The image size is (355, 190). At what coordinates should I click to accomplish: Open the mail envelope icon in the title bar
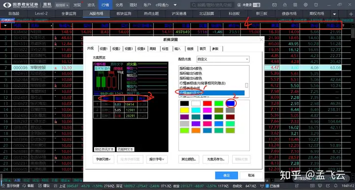click(x=274, y=5)
